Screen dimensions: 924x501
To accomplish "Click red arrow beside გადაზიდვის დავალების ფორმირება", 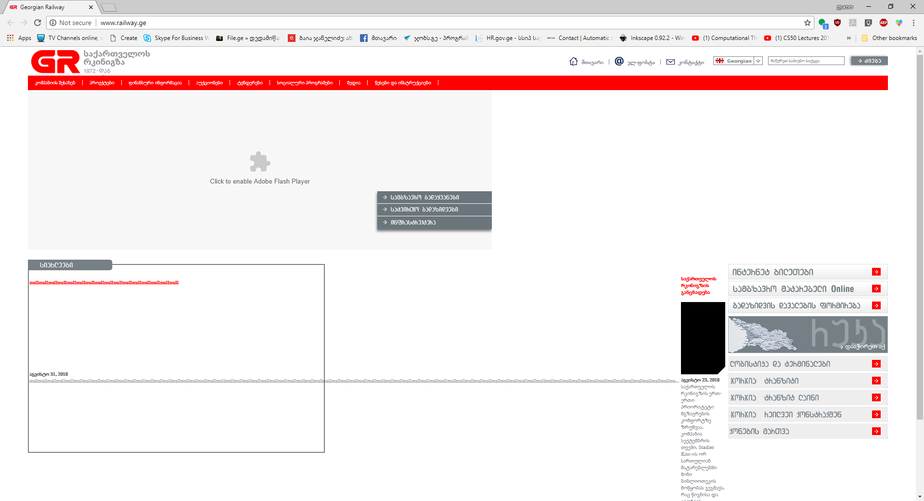I will [x=876, y=305].
